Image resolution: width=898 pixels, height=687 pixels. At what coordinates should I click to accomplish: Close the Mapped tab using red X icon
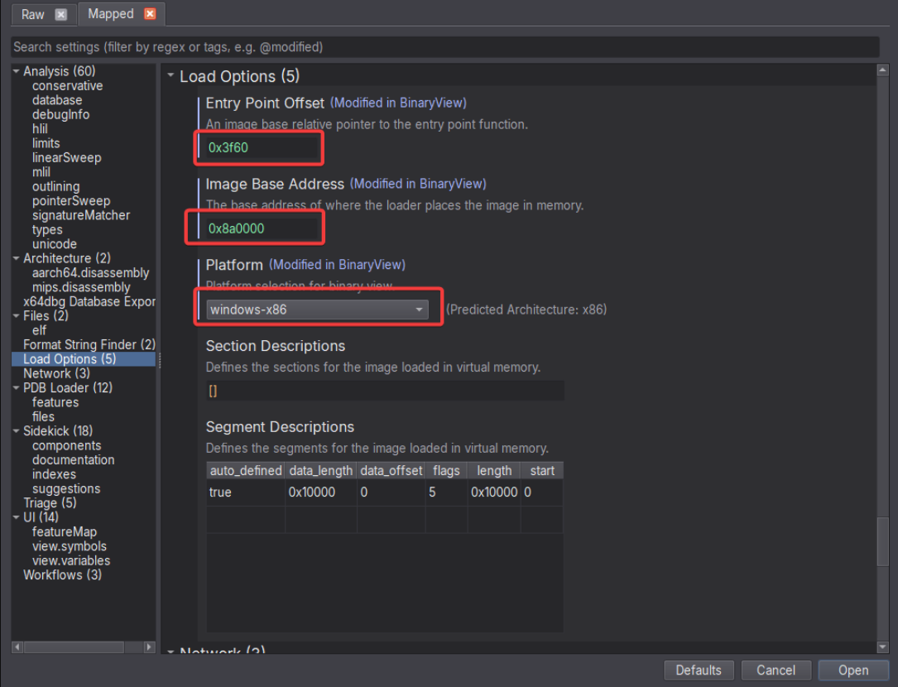pos(149,14)
